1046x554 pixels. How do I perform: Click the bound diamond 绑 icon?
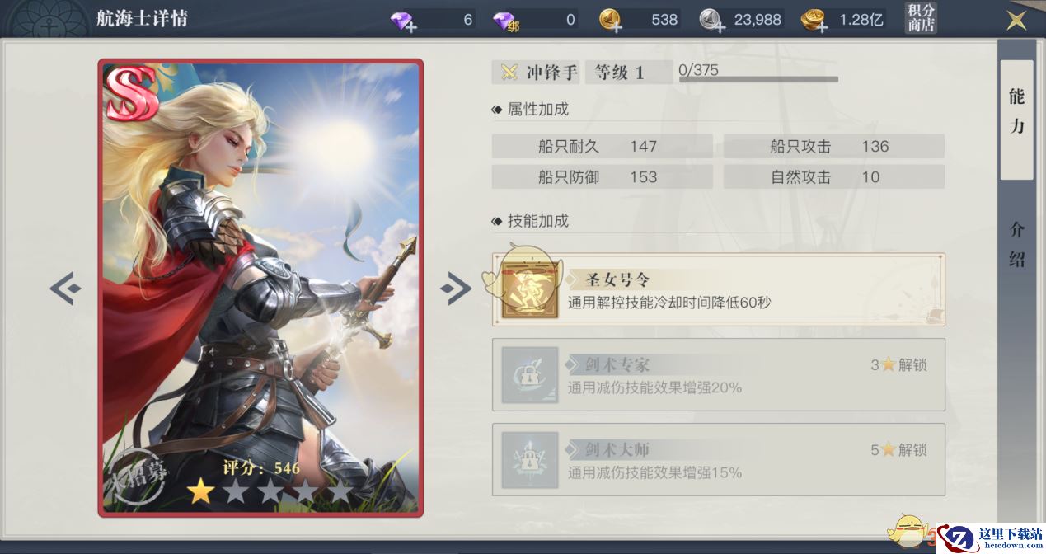[x=506, y=19]
